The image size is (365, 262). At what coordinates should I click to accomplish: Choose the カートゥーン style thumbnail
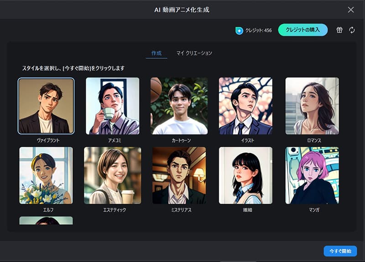(179, 106)
